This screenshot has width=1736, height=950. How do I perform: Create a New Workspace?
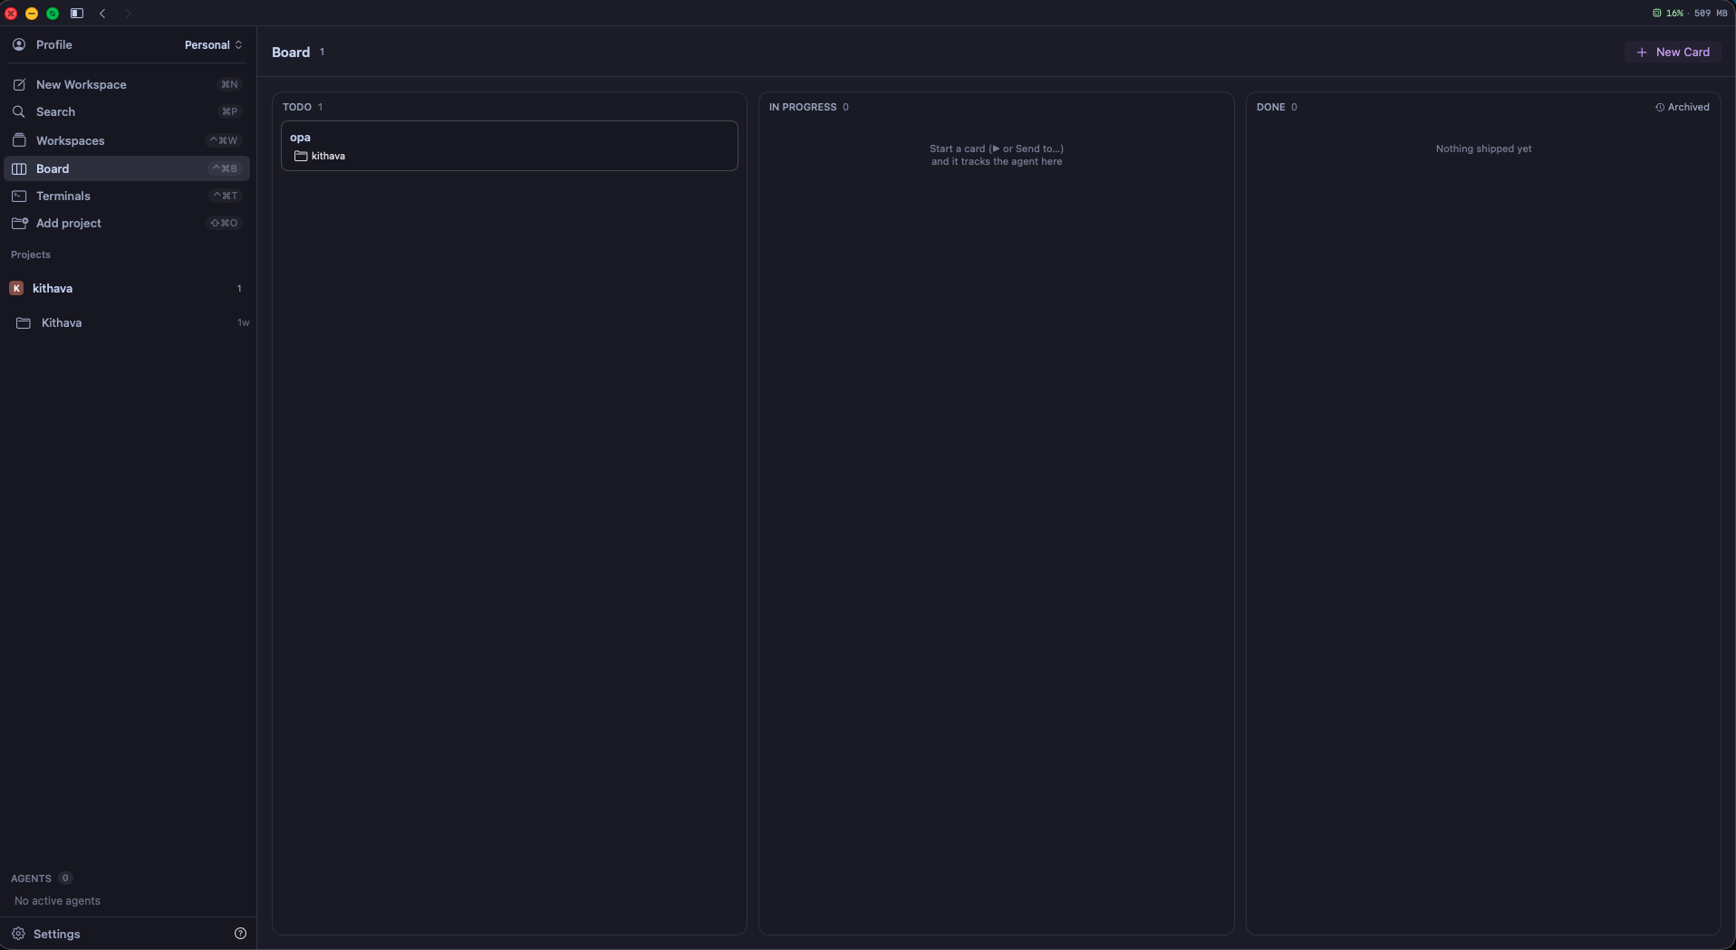[127, 84]
